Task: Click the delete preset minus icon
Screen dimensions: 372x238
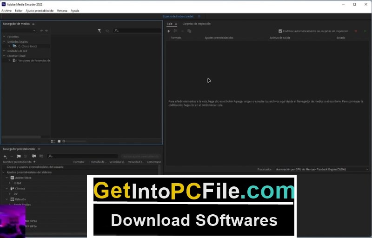Action: tap(12, 156)
